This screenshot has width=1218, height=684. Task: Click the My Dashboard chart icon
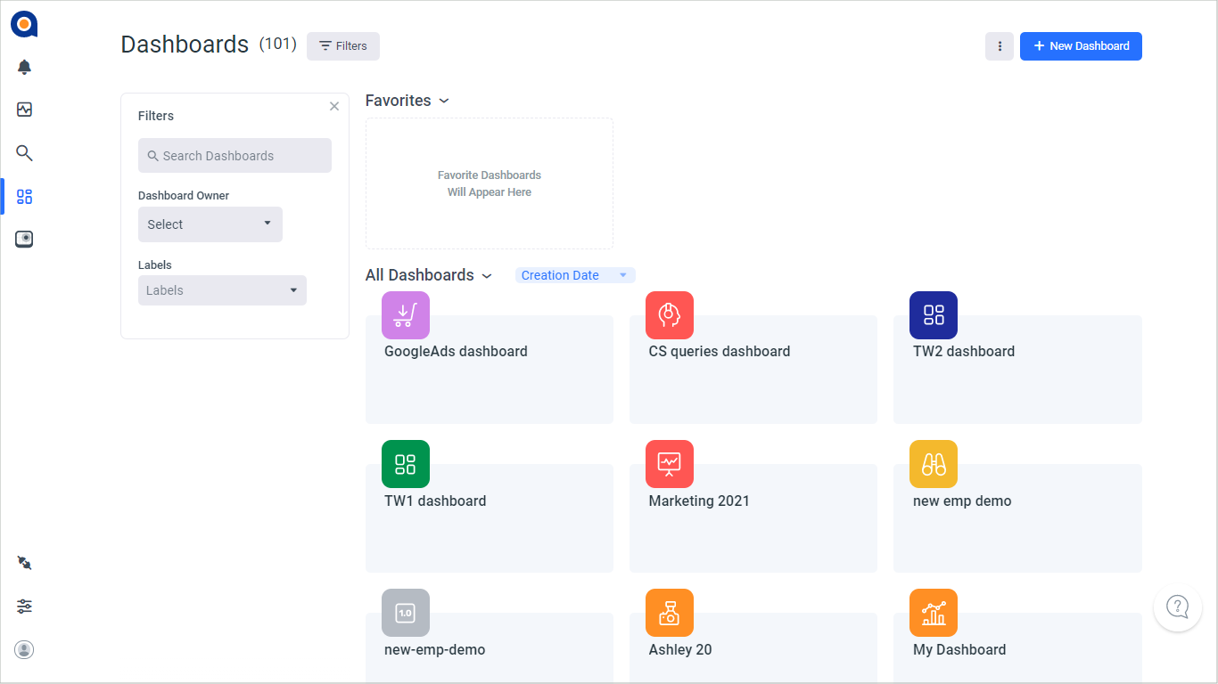(934, 613)
